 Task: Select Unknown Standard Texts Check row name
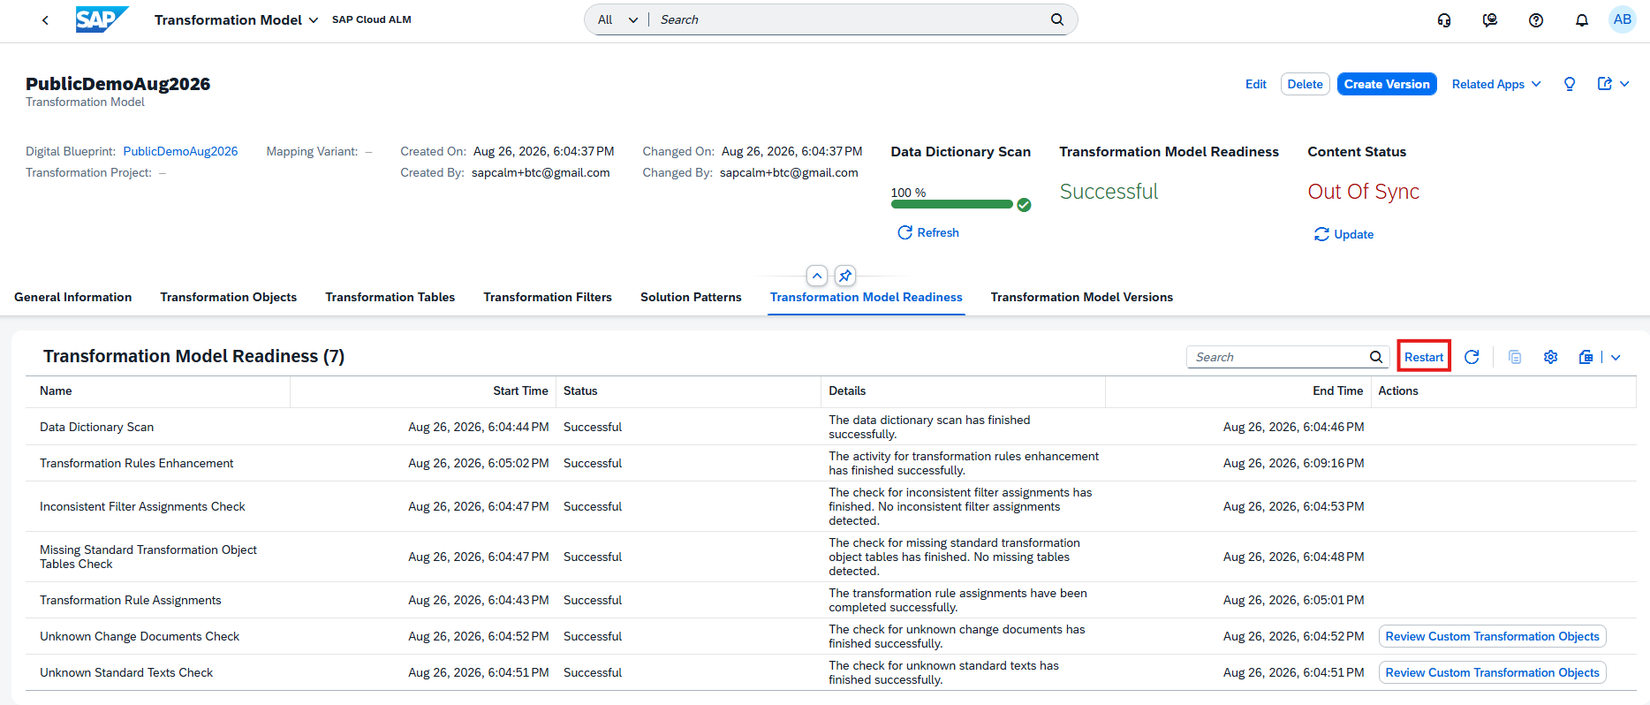pos(126,672)
